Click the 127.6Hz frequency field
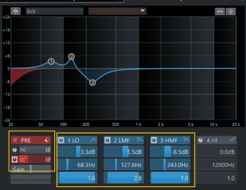The image size is (246, 190). 124,164
